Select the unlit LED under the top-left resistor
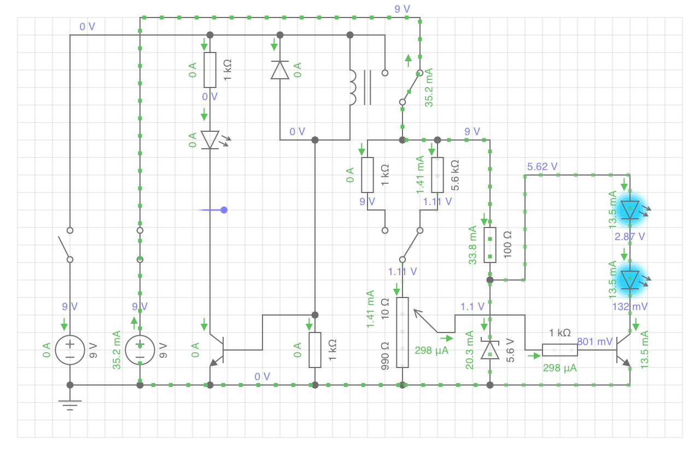The width and height of the screenshot is (700, 455). point(210,139)
